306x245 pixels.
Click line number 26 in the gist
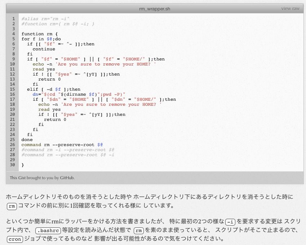point(12,145)
